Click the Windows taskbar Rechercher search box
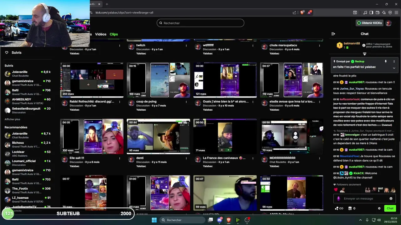 pyautogui.click(x=182, y=220)
